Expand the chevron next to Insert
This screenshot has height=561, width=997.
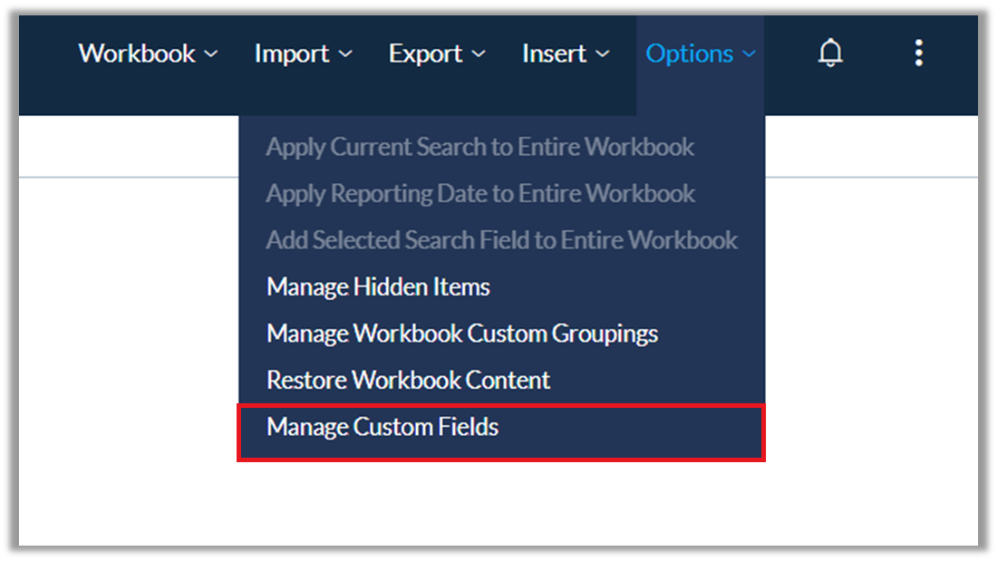[x=603, y=54]
